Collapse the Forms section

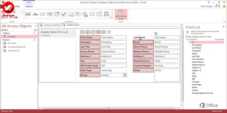[34, 40]
